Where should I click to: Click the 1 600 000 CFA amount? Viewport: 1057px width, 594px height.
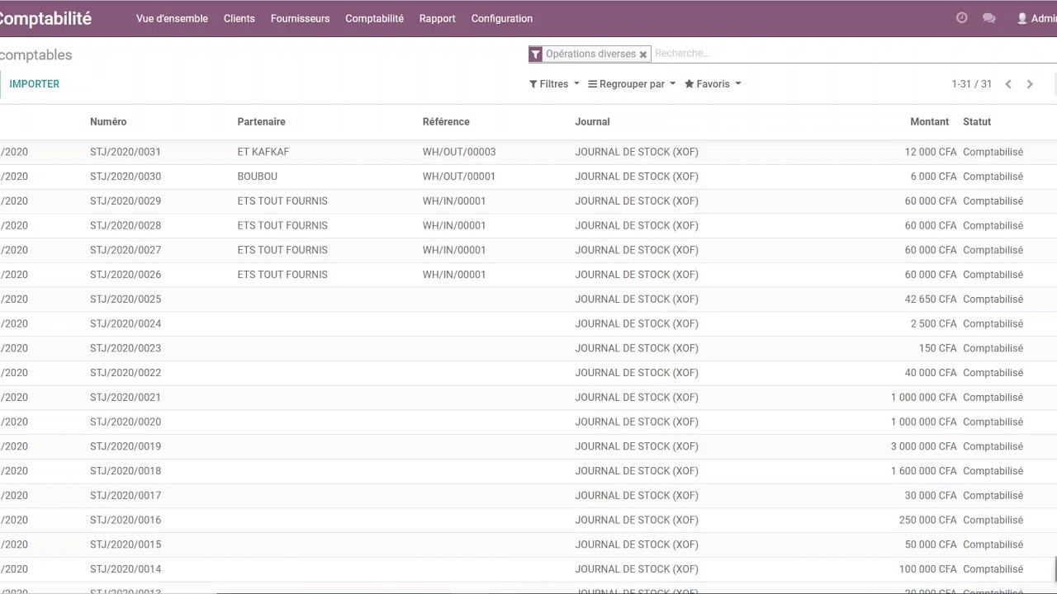coord(923,471)
